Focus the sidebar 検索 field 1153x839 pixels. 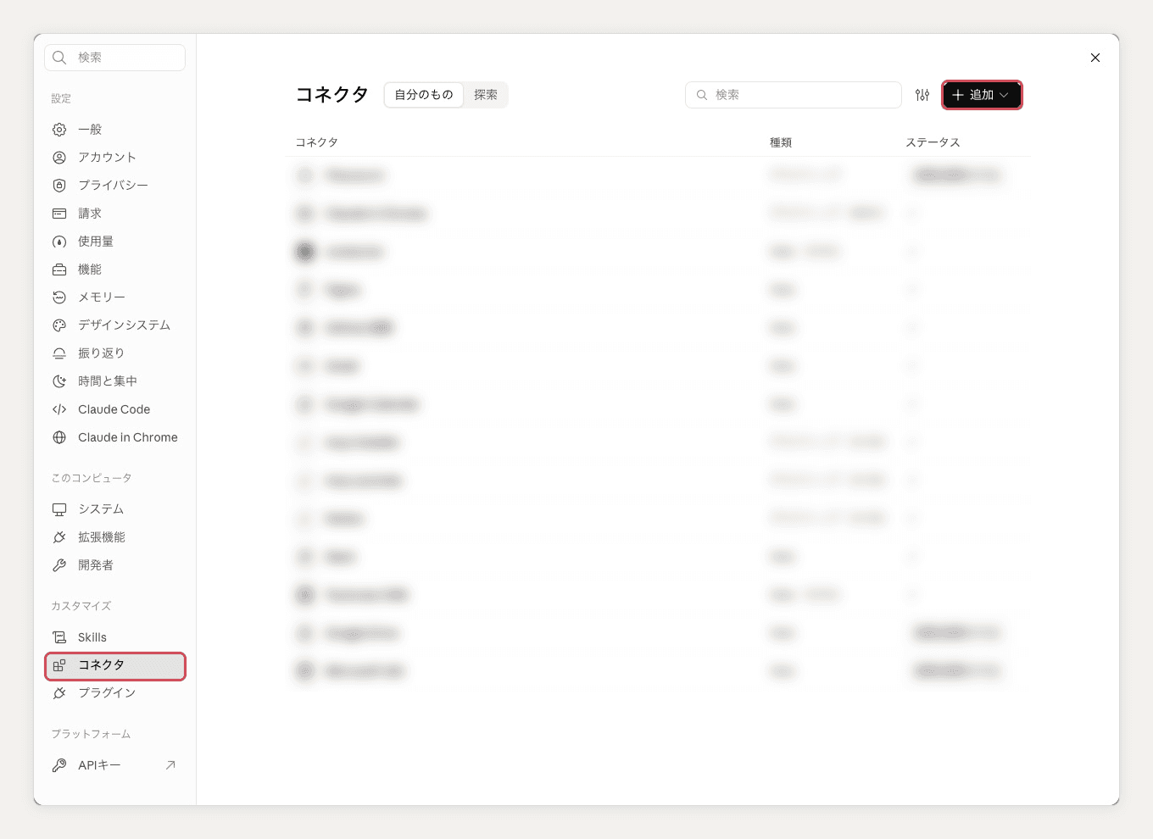(114, 58)
